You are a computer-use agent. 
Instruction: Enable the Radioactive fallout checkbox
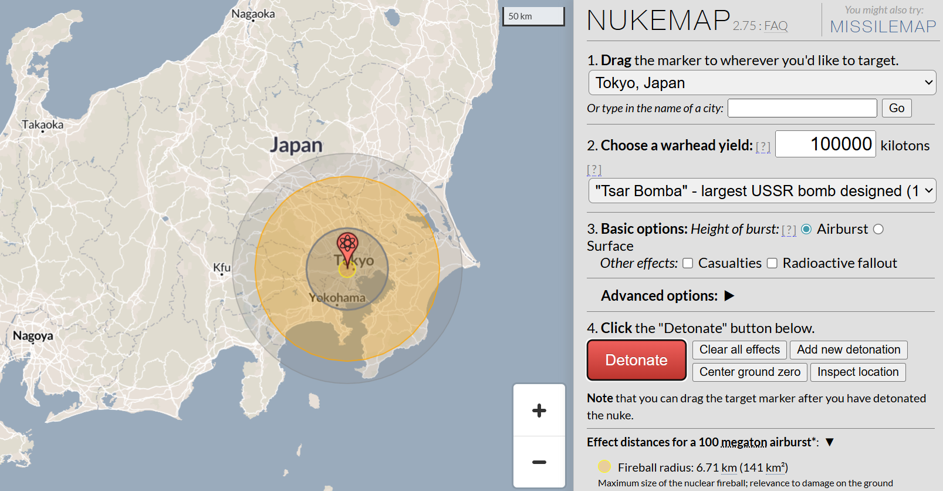[772, 263]
